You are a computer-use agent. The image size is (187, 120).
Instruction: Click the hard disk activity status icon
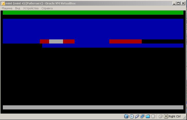[x=126, y=116]
